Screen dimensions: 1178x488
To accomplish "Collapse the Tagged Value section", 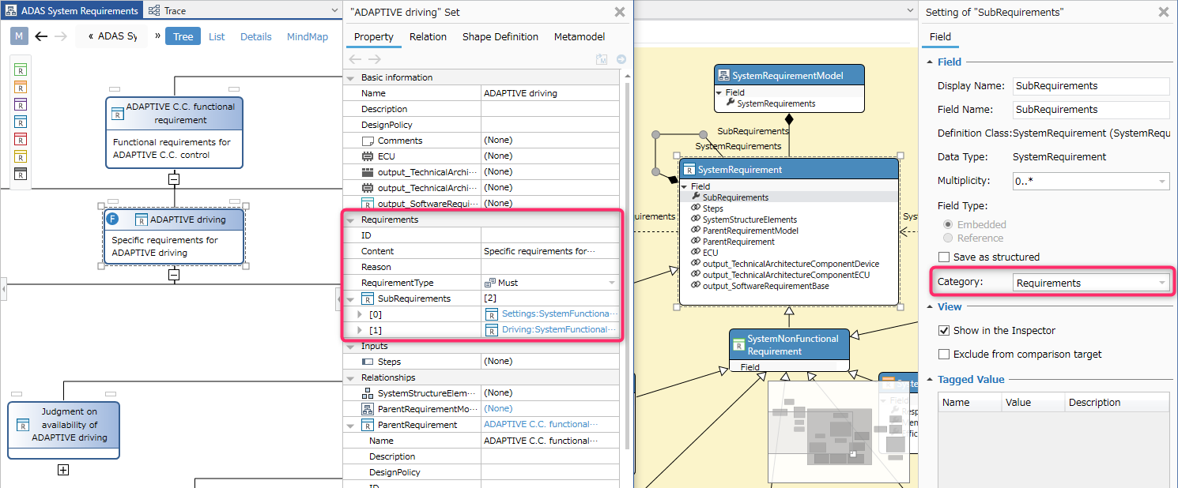I will 929,380.
